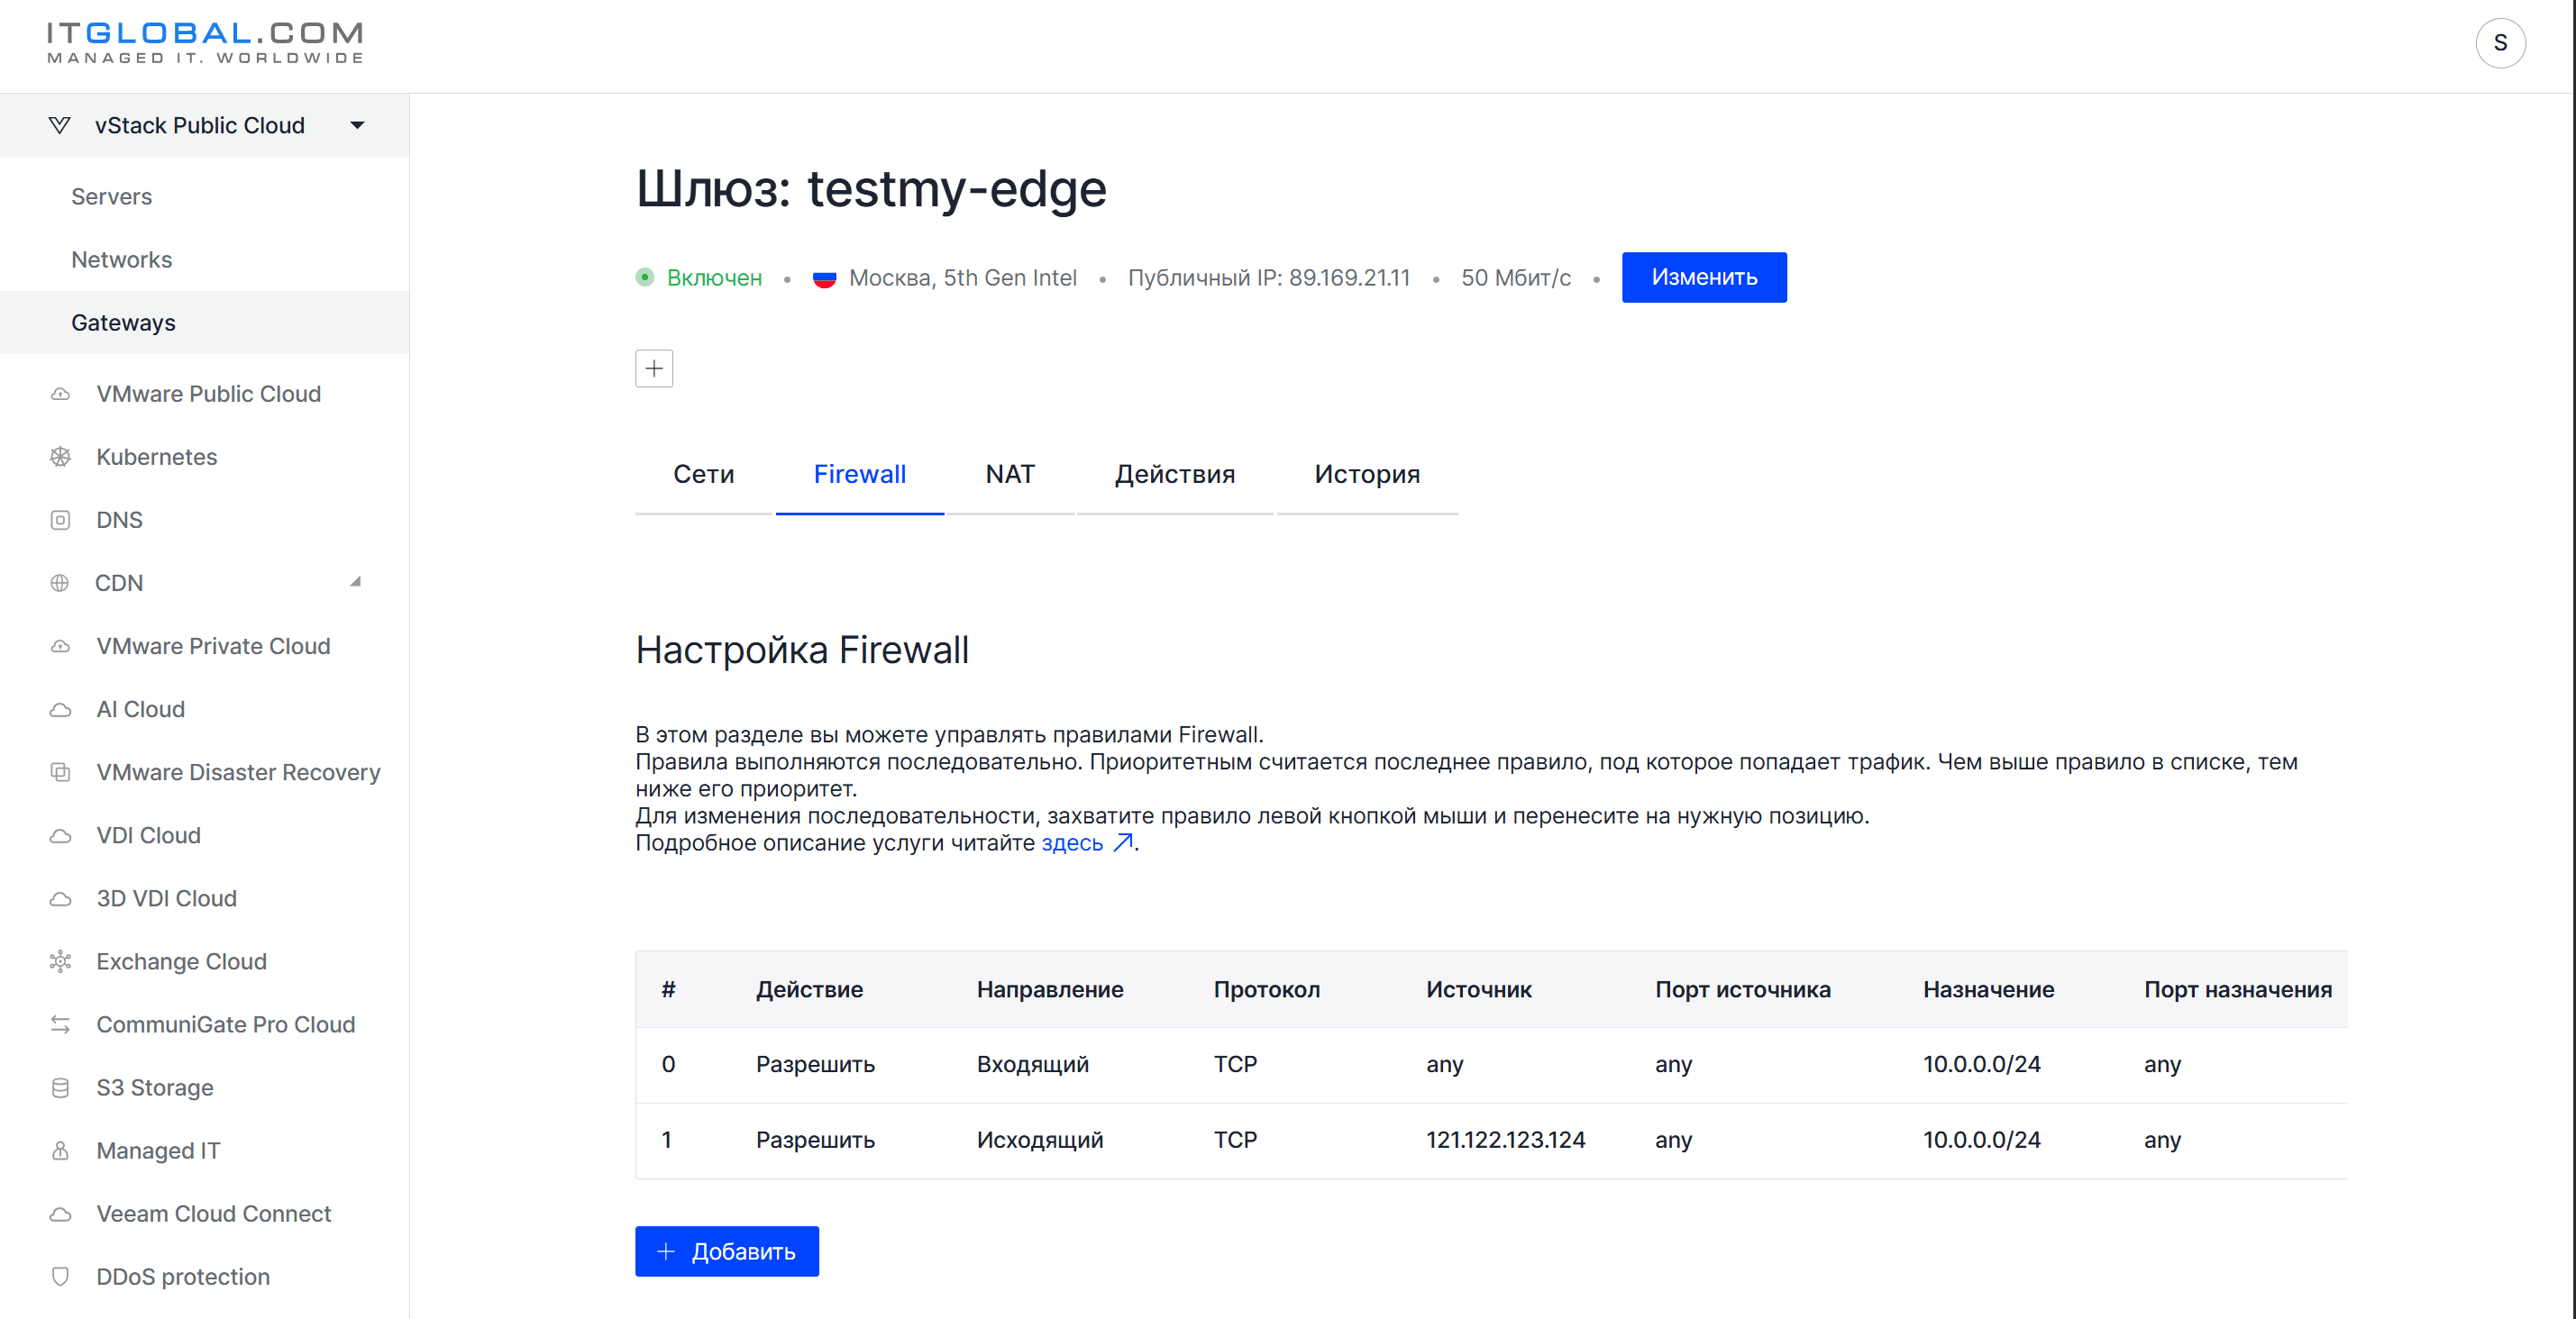Click the Изменить button
This screenshot has height=1319, width=2576.
[x=1704, y=277]
